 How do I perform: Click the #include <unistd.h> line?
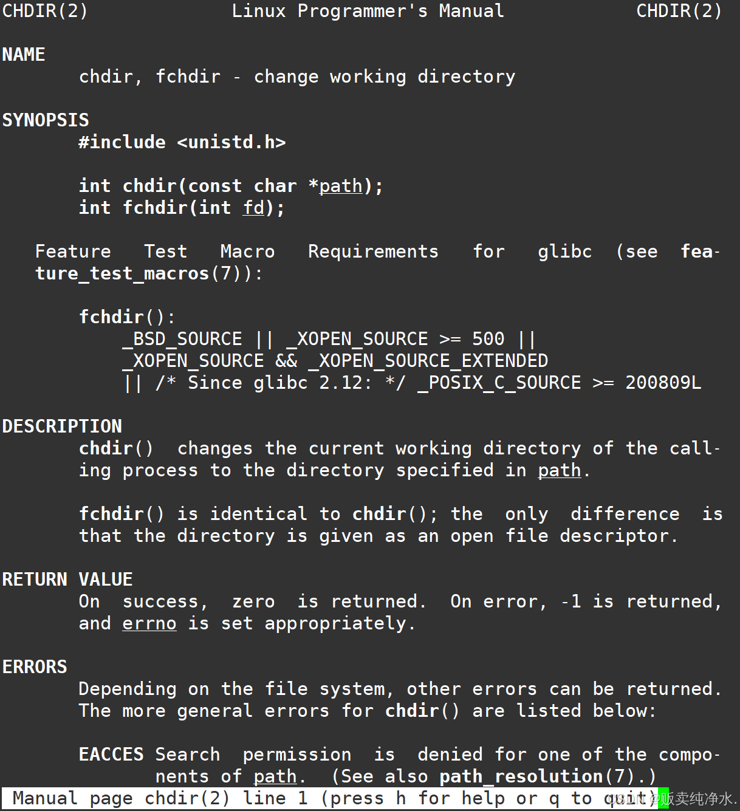pyautogui.click(x=182, y=142)
